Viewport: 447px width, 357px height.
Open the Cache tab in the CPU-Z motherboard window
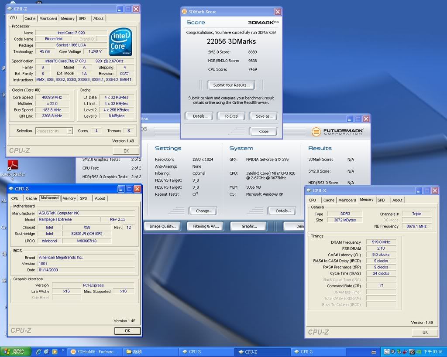pos(31,198)
